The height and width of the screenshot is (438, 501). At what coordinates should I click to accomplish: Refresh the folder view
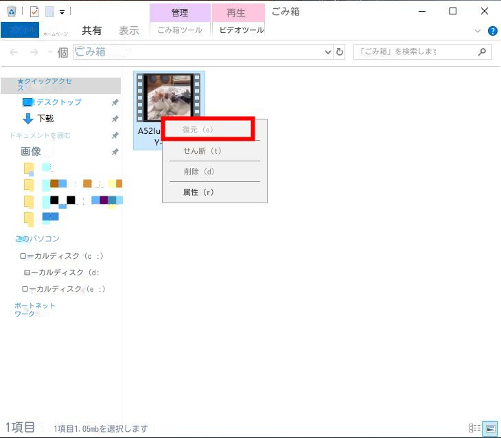(x=339, y=51)
